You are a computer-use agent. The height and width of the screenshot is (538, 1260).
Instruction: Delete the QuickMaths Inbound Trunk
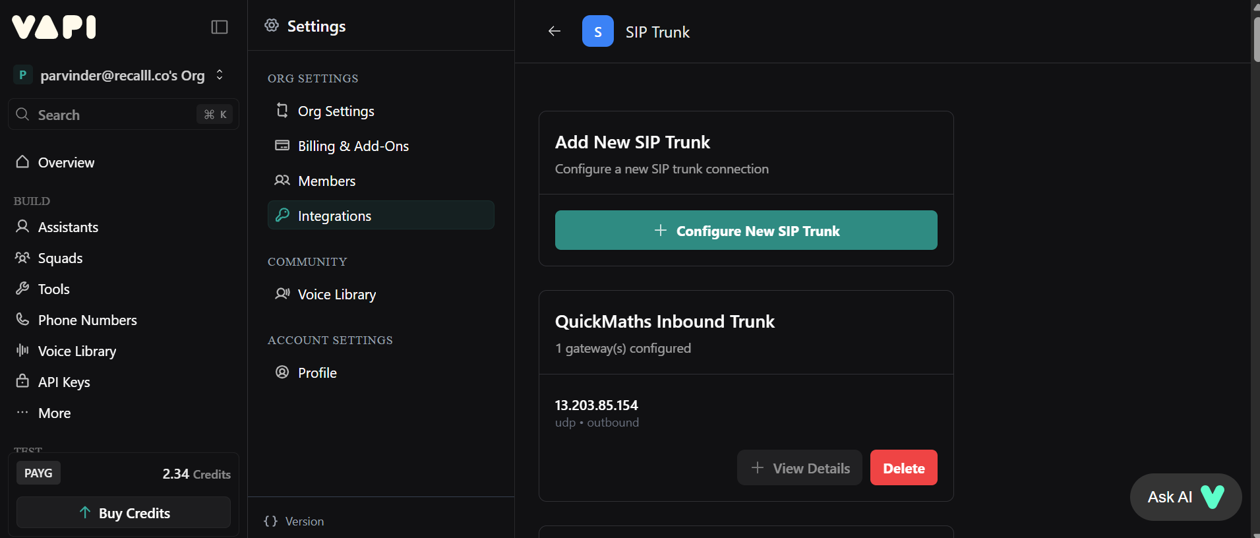pos(903,467)
